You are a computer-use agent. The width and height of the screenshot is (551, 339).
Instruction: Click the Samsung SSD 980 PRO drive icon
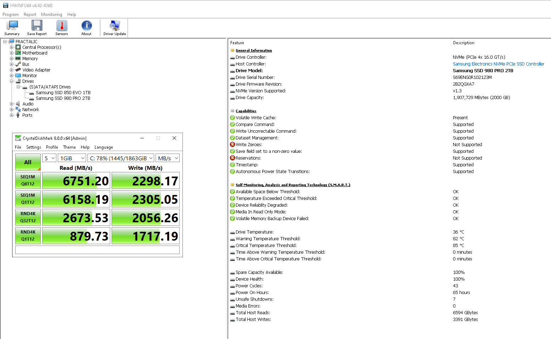pos(32,98)
